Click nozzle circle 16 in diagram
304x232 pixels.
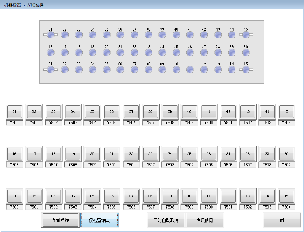[x=51, y=52]
